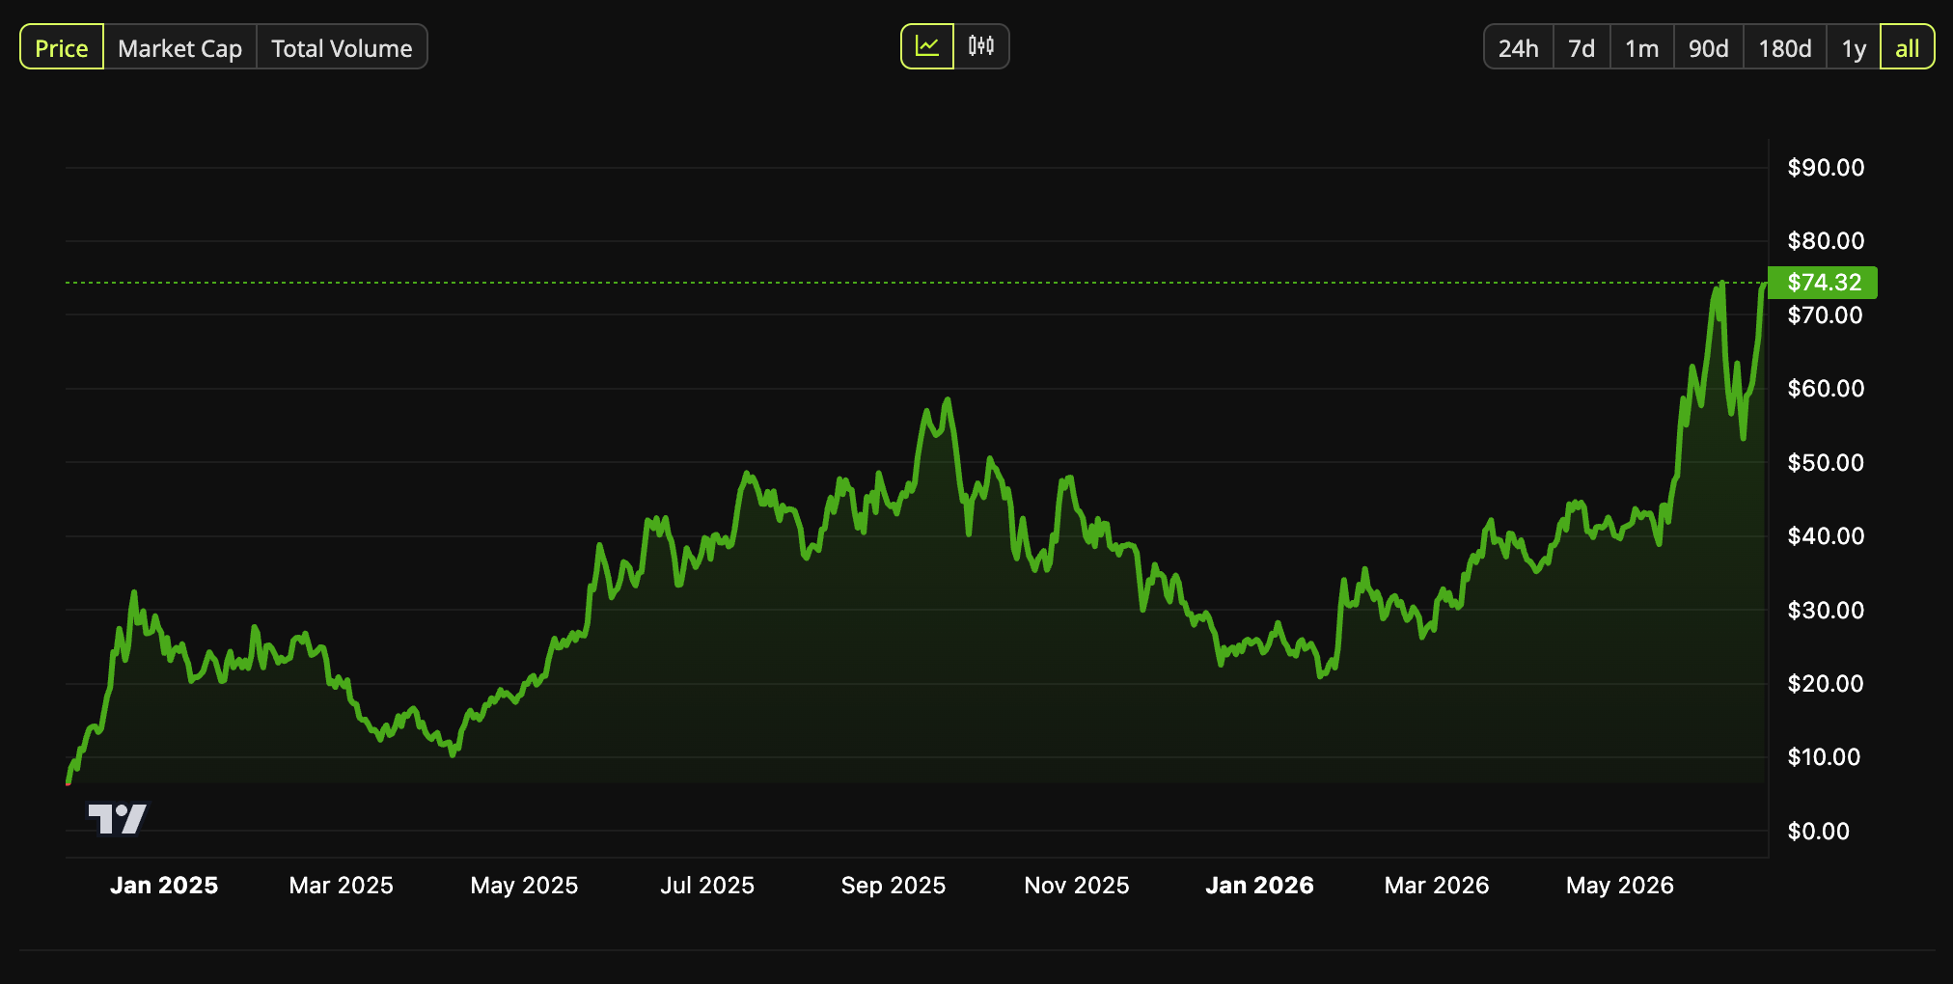Switch to the line chart view icon
The image size is (1953, 984).
[x=927, y=46]
